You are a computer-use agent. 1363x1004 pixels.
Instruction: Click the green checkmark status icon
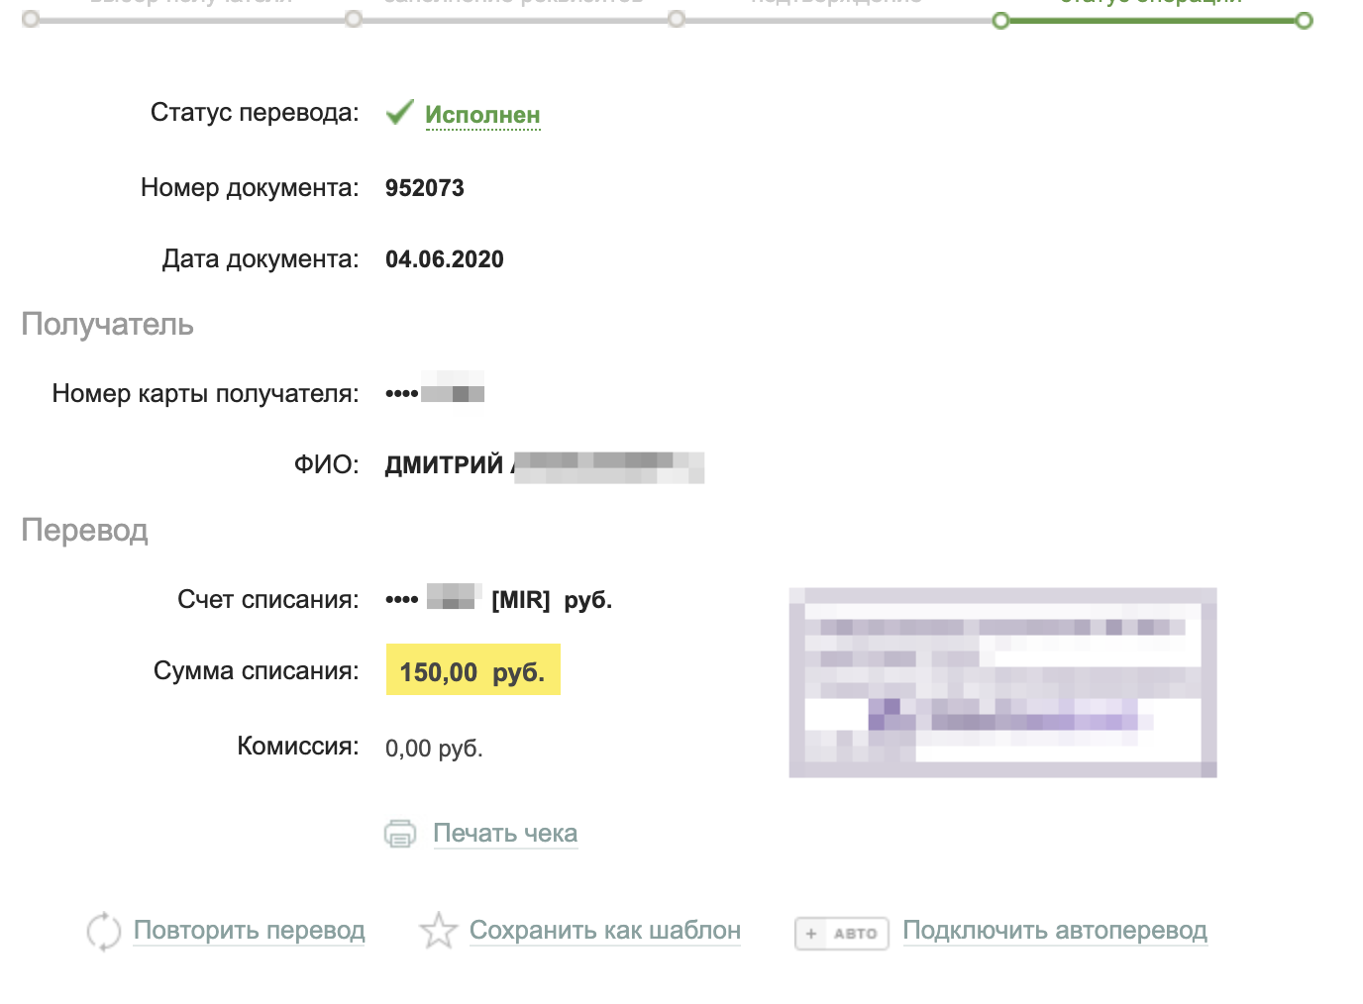[x=399, y=112]
